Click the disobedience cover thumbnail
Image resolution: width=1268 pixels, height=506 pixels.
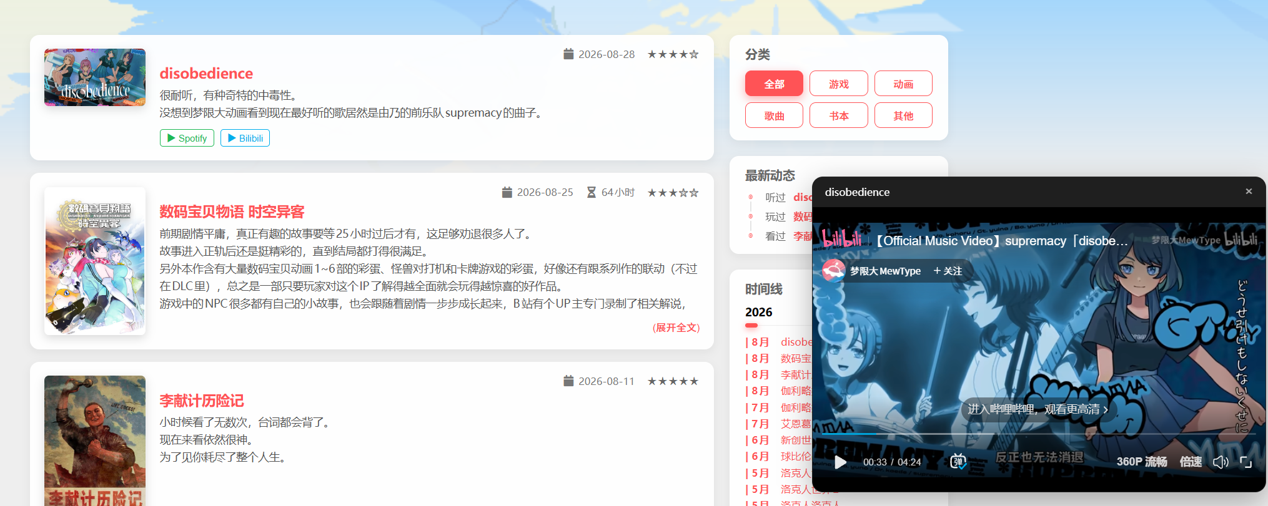95,77
